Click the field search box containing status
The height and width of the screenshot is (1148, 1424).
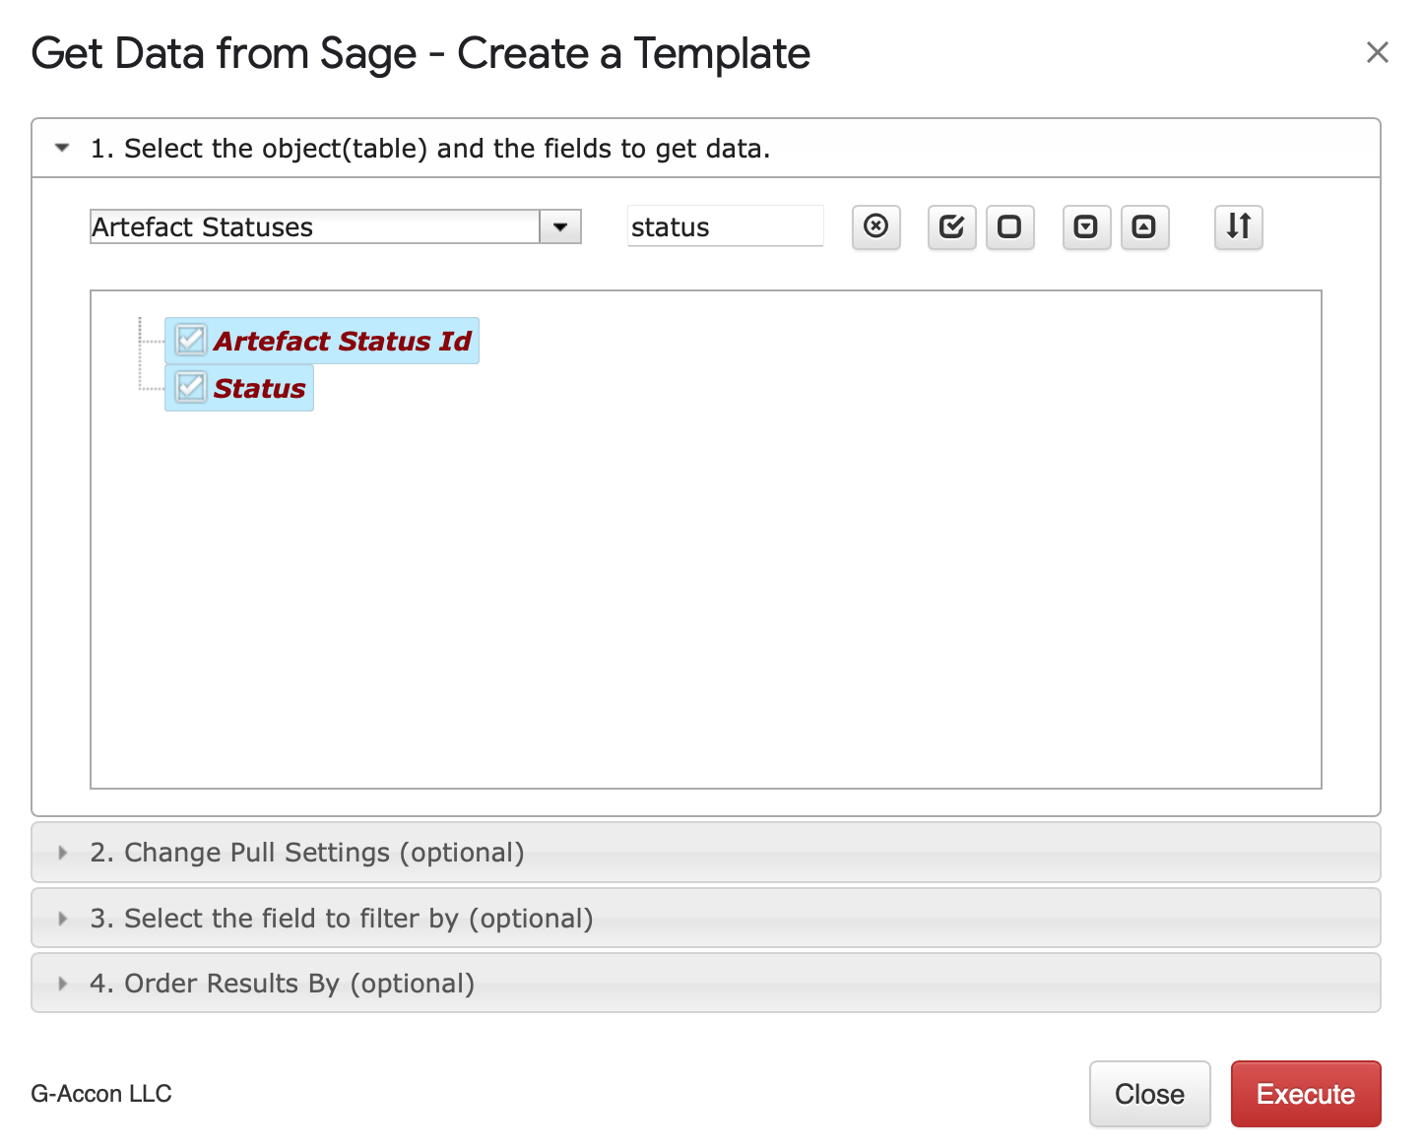click(725, 227)
